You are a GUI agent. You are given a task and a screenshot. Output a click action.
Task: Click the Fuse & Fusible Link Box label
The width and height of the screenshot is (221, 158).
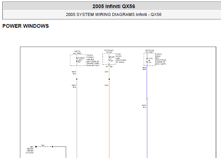93,60
